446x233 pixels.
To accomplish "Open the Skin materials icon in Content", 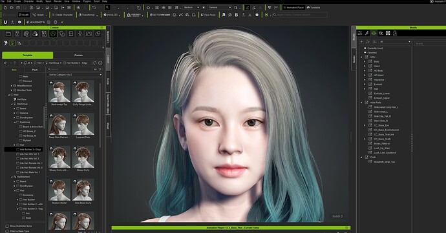I will pyautogui.click(x=35, y=34).
